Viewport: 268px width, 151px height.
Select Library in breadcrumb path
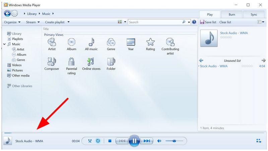32,14
